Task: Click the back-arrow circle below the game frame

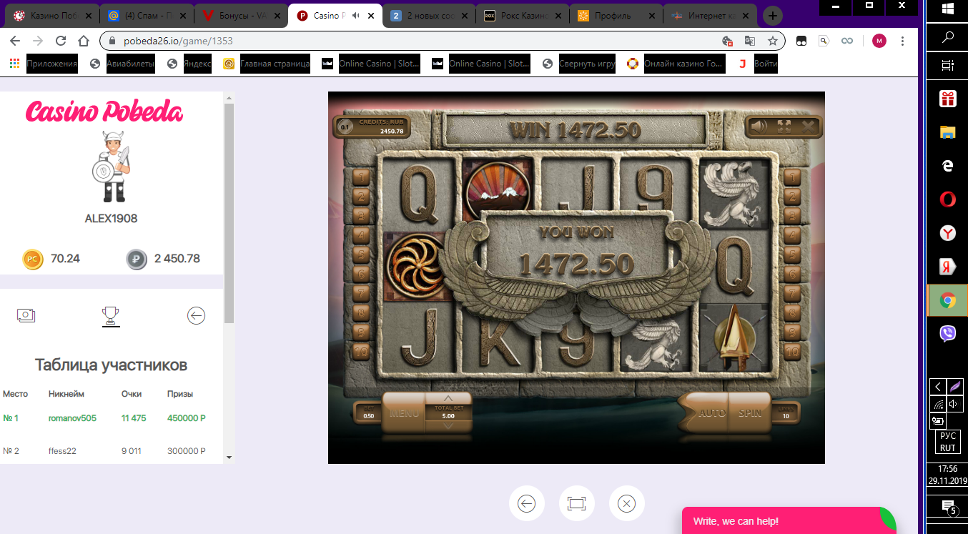Action: coord(526,503)
